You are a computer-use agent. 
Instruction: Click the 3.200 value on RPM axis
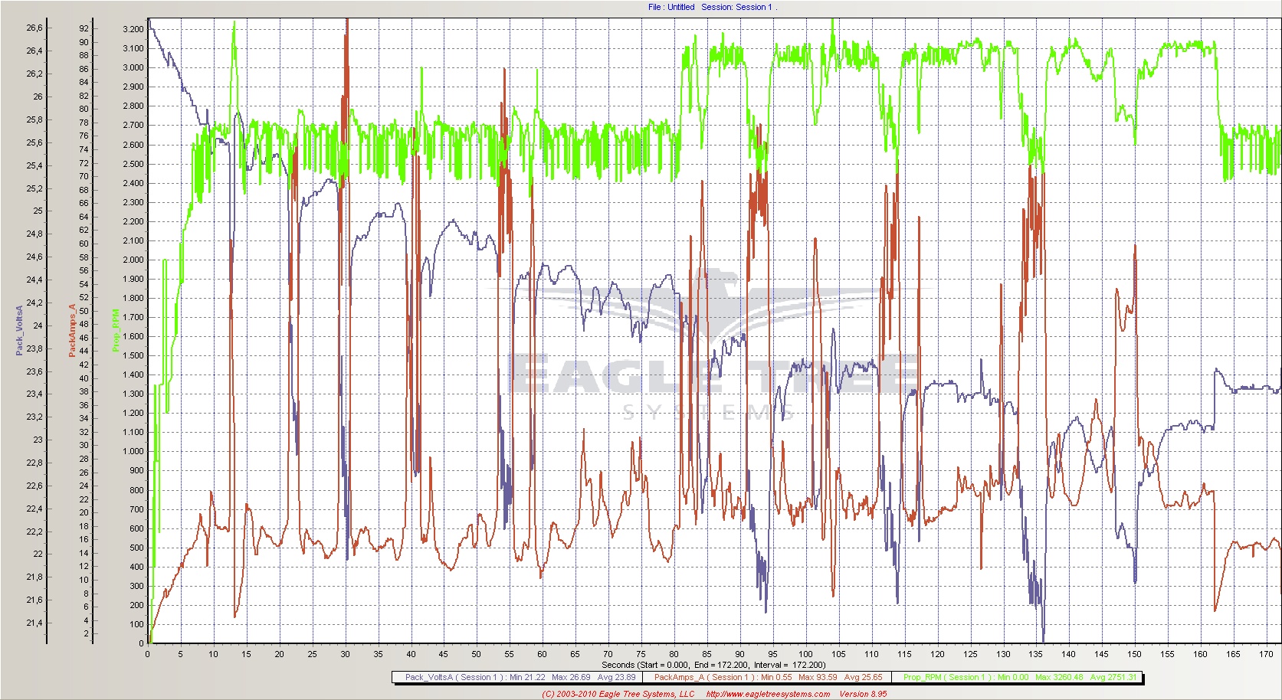point(133,29)
